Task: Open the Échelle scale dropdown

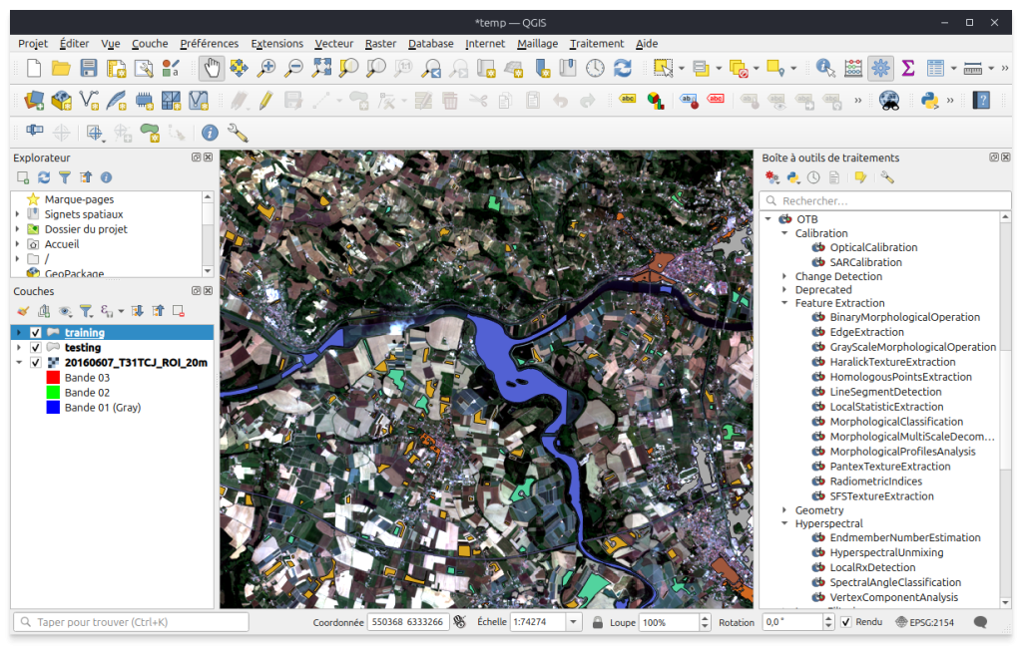Action: (x=574, y=622)
